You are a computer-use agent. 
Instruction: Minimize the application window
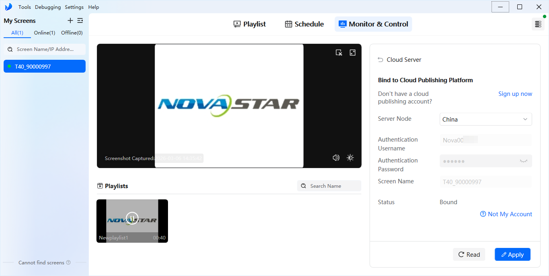[500, 7]
